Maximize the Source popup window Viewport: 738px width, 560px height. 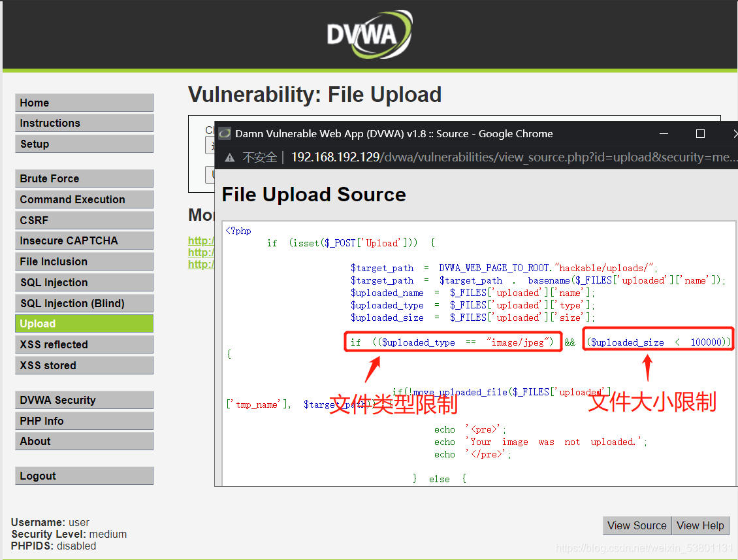coord(700,134)
